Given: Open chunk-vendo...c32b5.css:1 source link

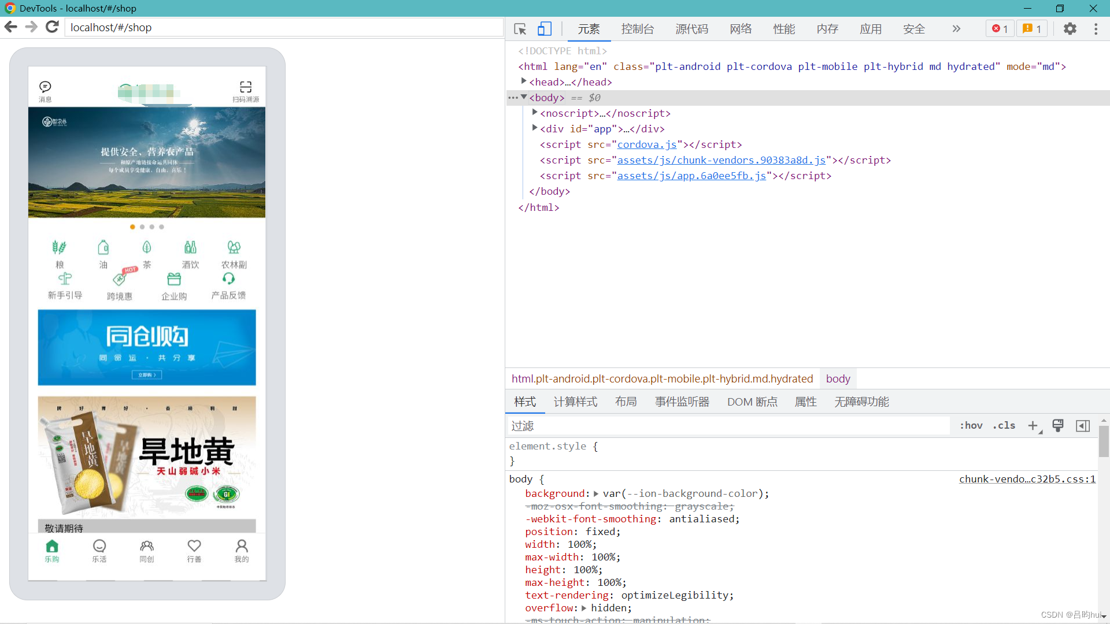Looking at the screenshot, I should 1027,479.
